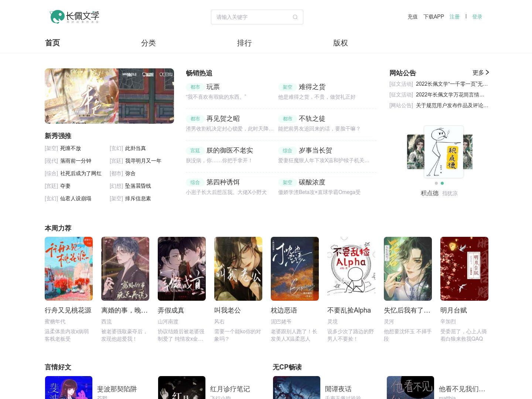This screenshot has height=399, width=532.
Task: Go to the 版权 page
Action: coord(340,43)
